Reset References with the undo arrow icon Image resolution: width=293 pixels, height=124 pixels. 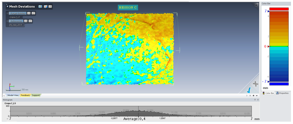point(30,21)
